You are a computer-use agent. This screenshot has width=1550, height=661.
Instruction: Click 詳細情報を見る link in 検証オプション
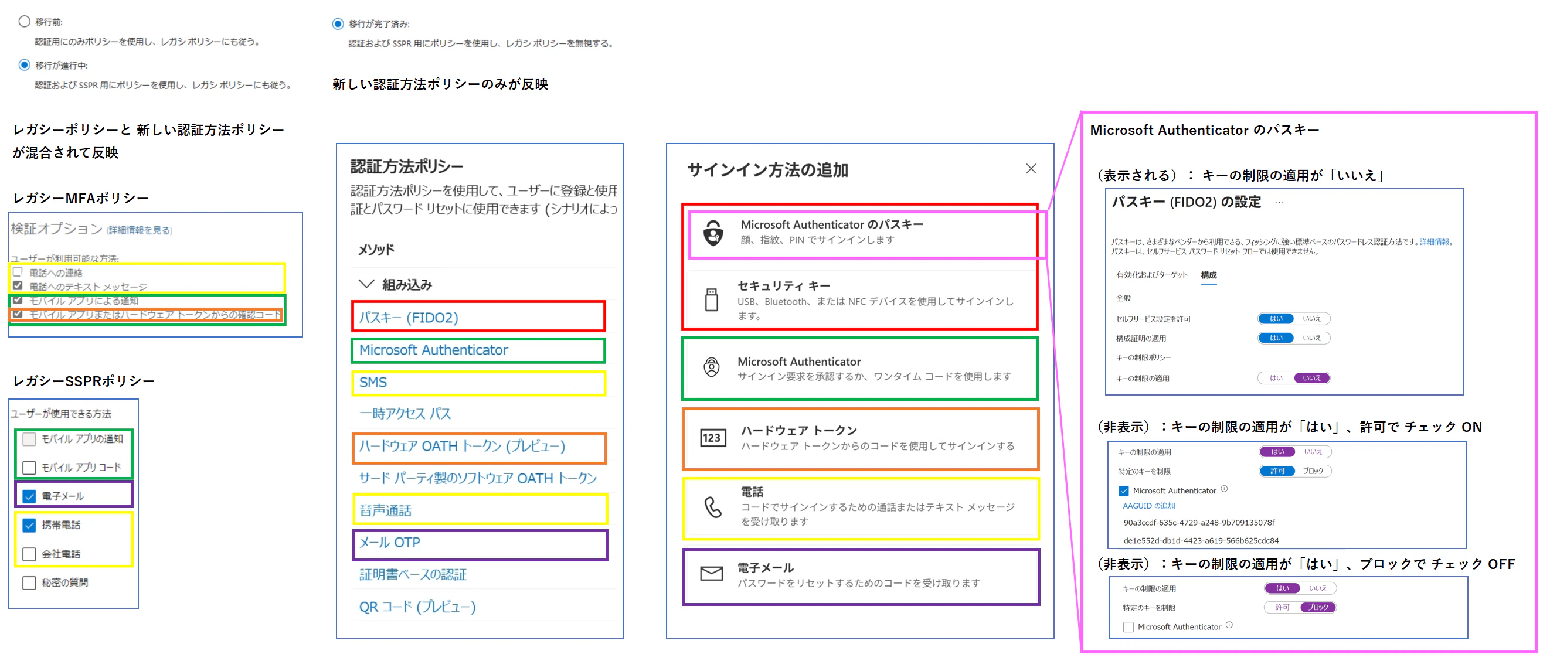[139, 230]
